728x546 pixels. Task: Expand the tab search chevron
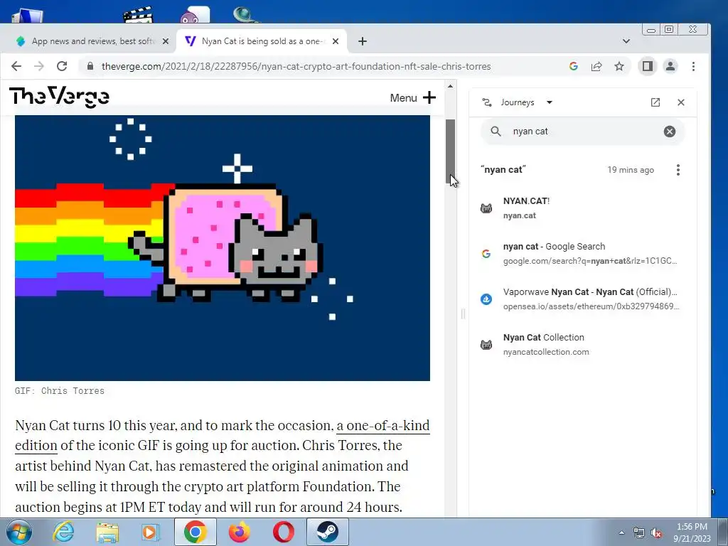(x=626, y=41)
